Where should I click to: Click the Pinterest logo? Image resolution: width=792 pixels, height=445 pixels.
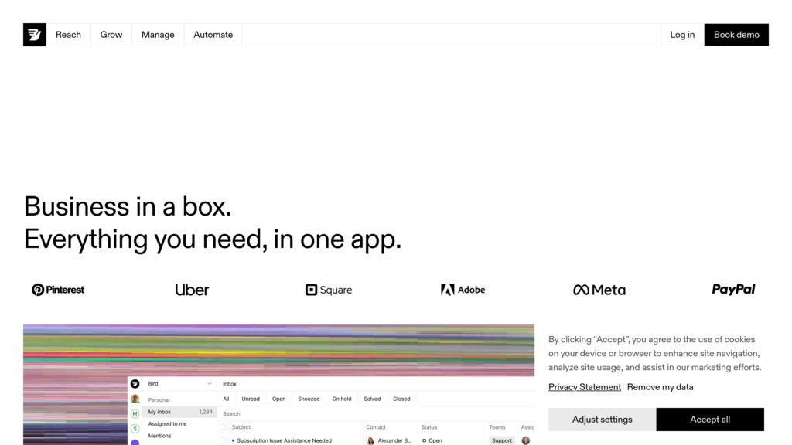point(58,290)
